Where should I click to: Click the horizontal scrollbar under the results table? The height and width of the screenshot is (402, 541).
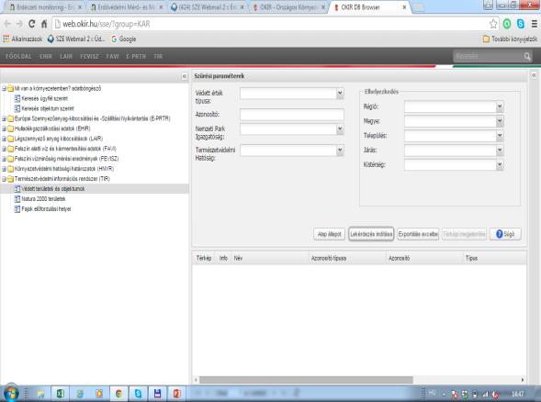click(x=306, y=380)
